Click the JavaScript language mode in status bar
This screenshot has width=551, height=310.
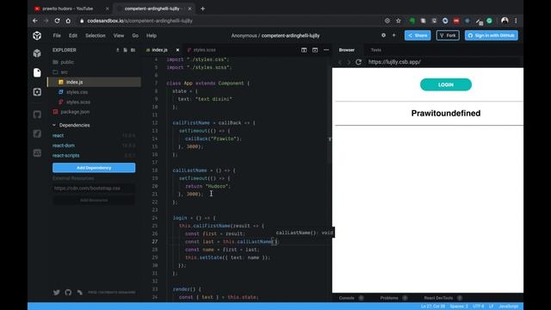[x=509, y=307]
